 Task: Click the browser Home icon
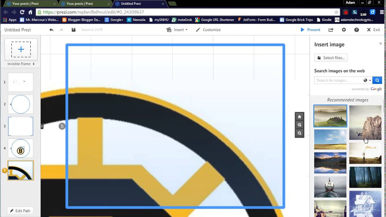30,12
